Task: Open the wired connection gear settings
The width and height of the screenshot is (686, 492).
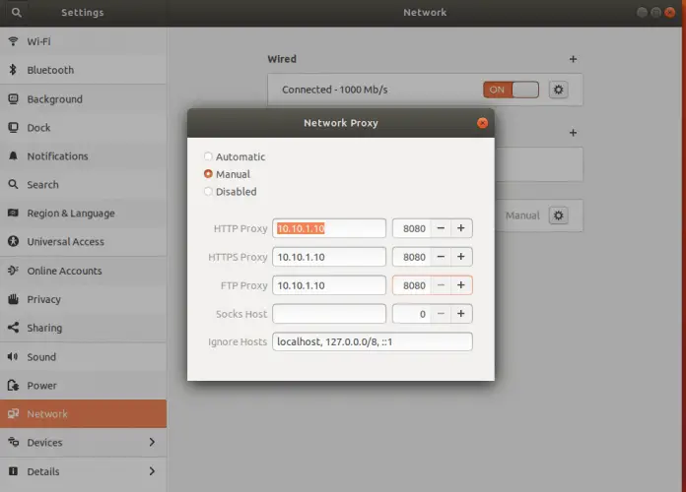Action: (x=559, y=90)
